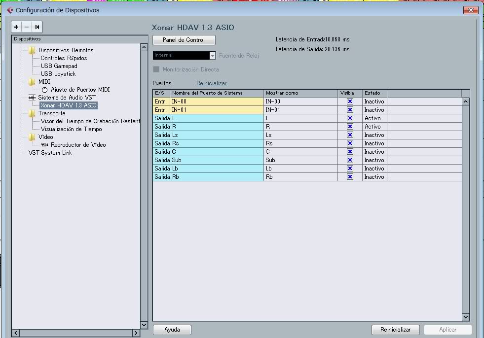Image resolution: width=484 pixels, height=338 pixels.
Task: Select VST System Link in device tree
Action: pyautogui.click(x=50, y=153)
